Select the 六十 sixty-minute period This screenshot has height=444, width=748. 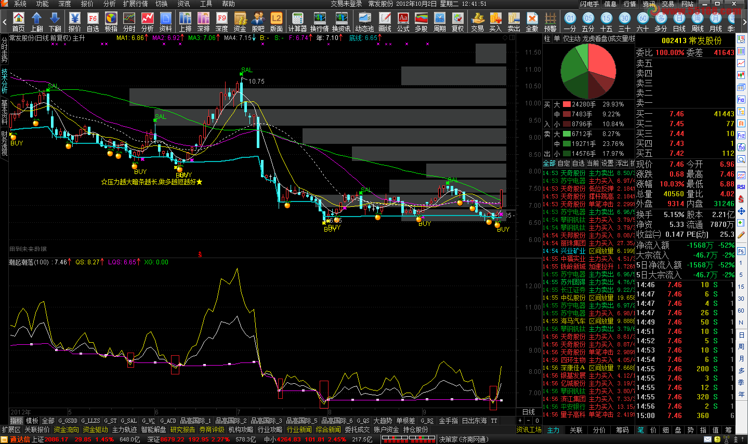[x=643, y=22]
